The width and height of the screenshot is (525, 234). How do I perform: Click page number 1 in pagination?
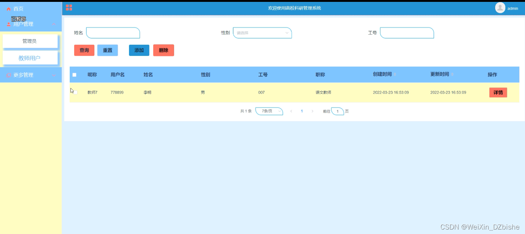302,111
